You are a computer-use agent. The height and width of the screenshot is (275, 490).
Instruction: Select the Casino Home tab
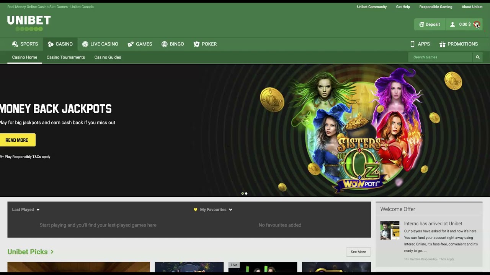[24, 57]
